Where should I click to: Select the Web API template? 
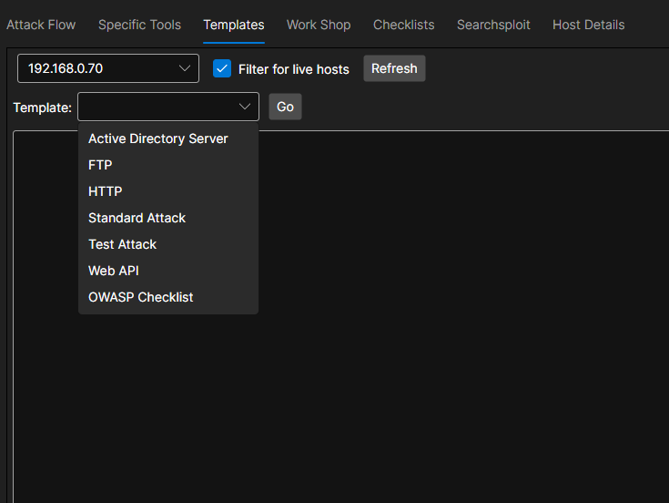[114, 271]
